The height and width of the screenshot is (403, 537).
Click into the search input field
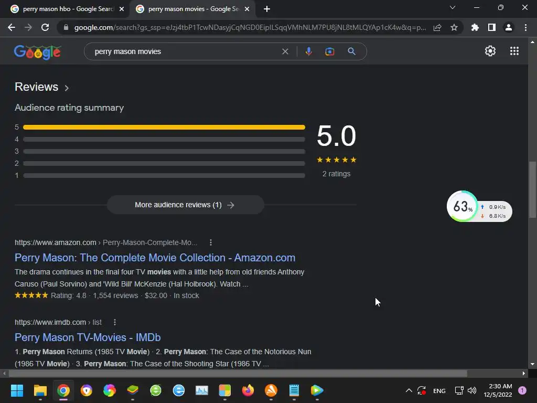(185, 51)
